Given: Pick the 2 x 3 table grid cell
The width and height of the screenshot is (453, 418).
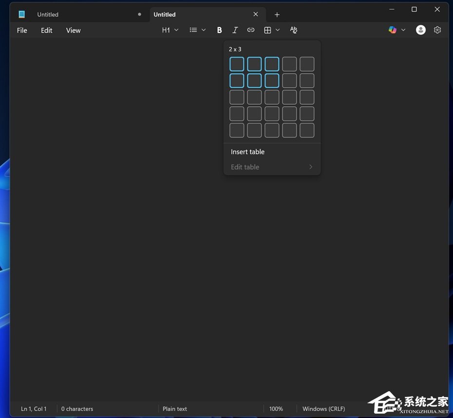Looking at the screenshot, I should (x=272, y=80).
